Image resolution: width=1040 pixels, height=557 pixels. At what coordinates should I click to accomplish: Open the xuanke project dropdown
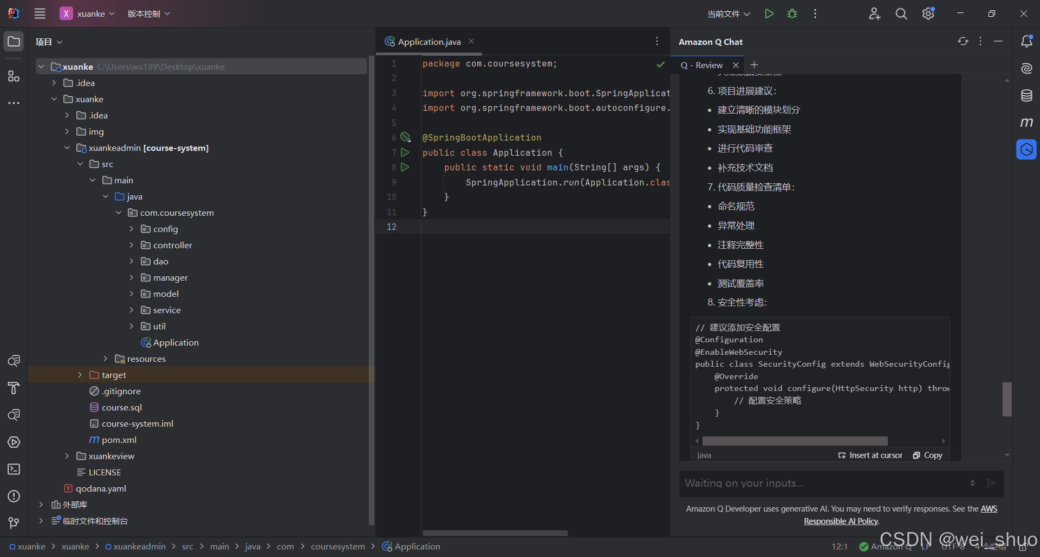pos(87,14)
